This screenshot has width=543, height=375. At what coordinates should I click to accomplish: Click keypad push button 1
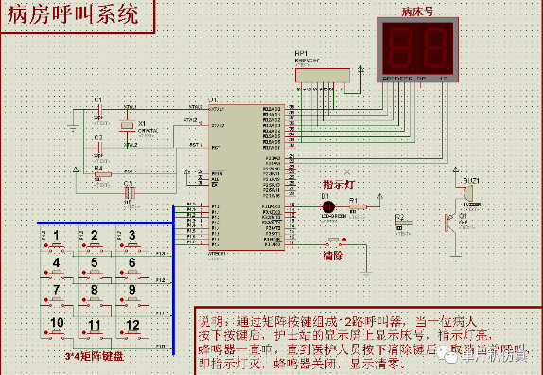point(56,247)
